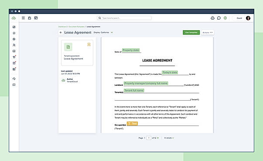Click the TenantCloud author logo icon
The height and width of the screenshot is (161, 263).
pos(63,80)
